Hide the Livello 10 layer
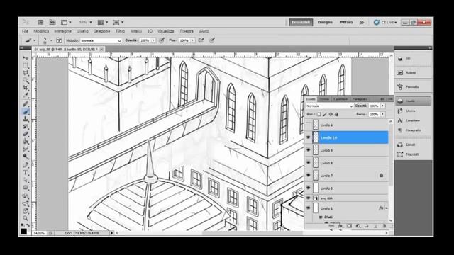Screen dimensions: 454x255 [309, 137]
